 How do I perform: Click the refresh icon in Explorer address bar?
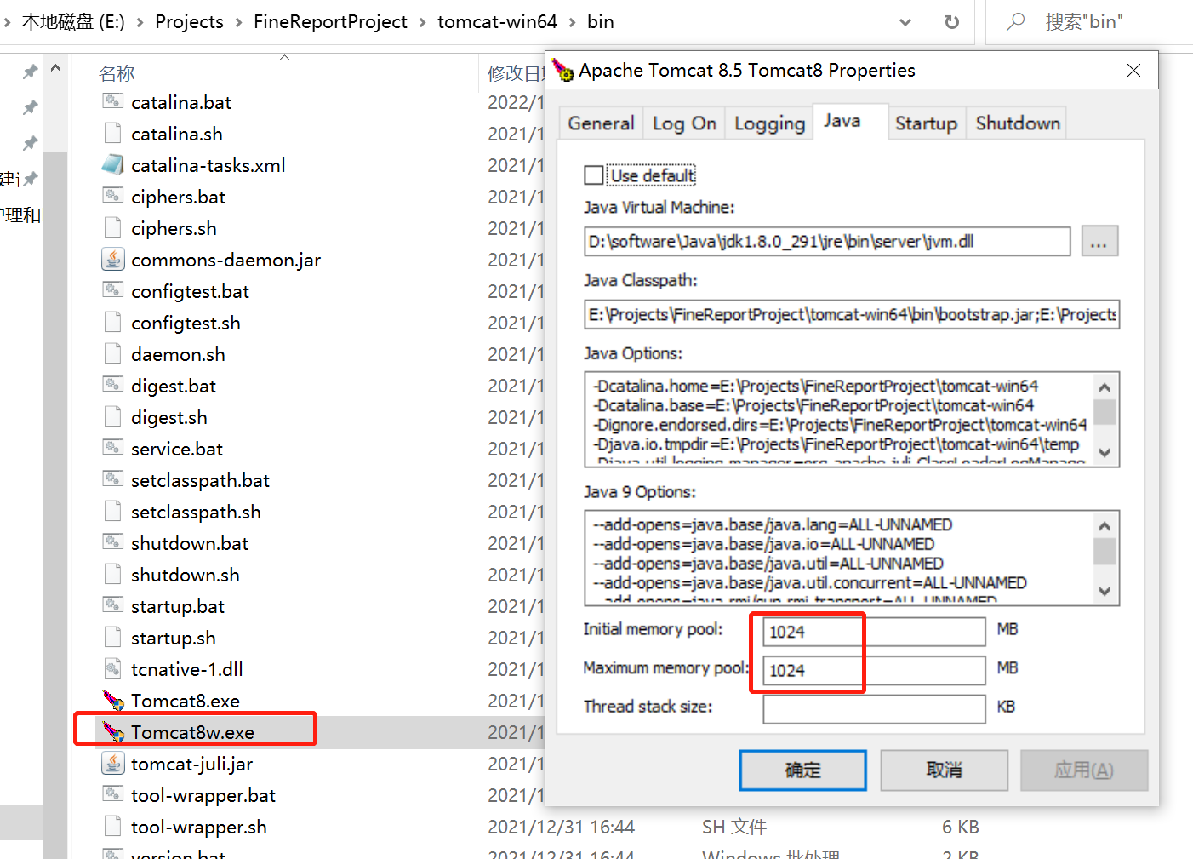tap(952, 22)
